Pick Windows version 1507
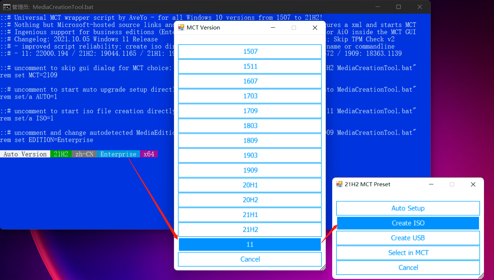This screenshot has height=280, width=494. pos(250,52)
